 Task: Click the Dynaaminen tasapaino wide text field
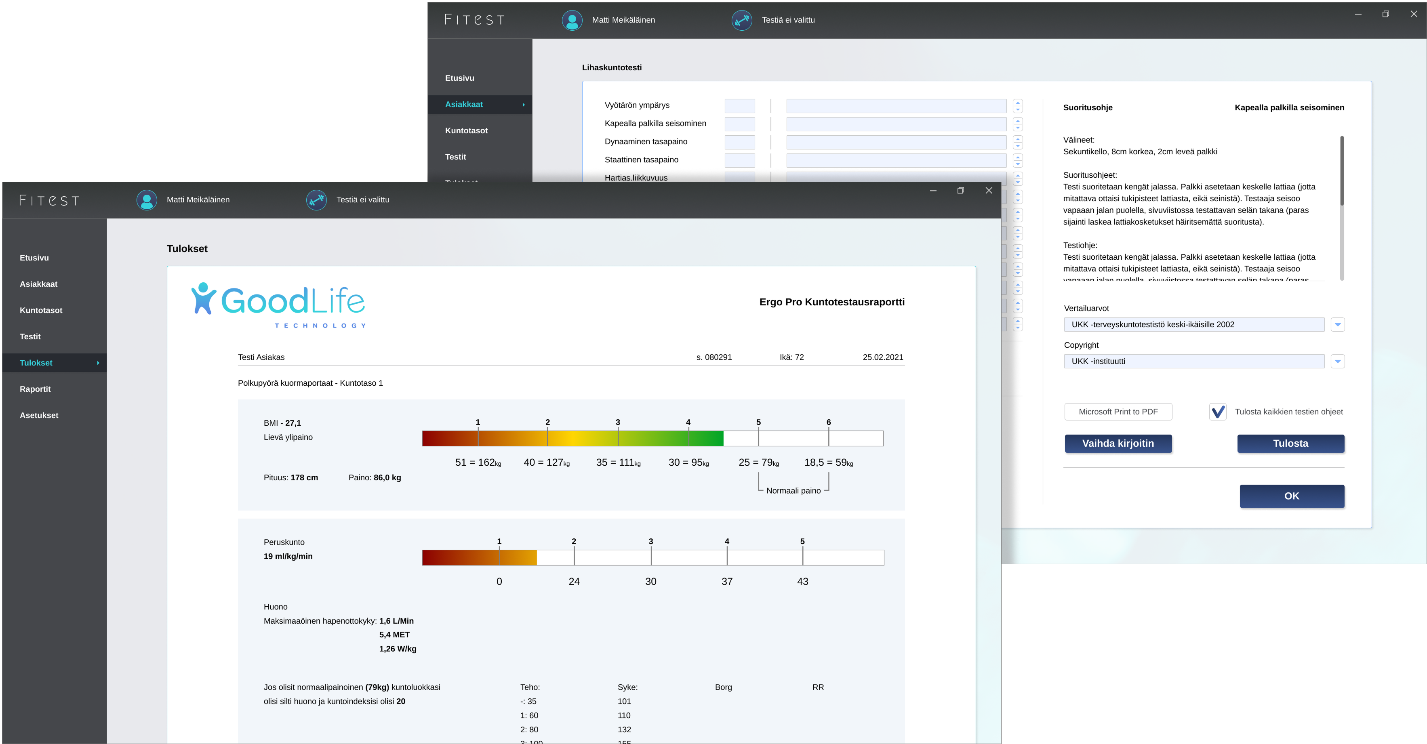click(896, 142)
